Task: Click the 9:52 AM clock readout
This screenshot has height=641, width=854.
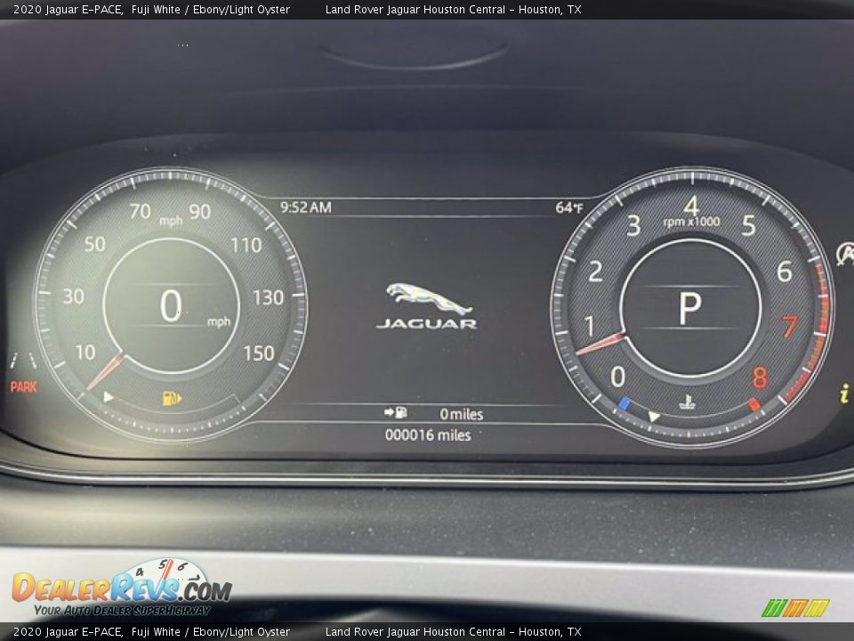Action: tap(305, 207)
